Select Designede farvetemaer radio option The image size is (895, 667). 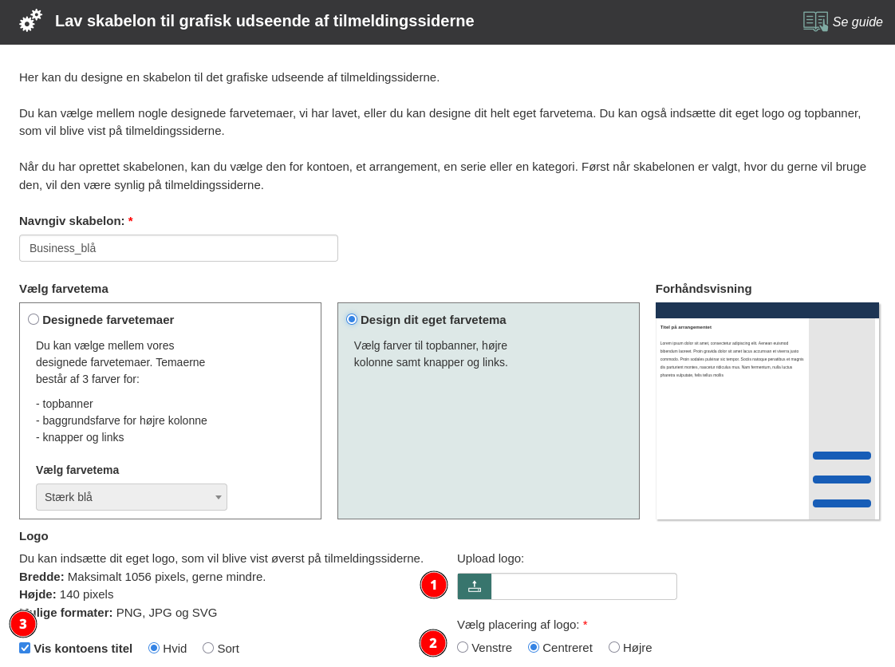coord(34,319)
